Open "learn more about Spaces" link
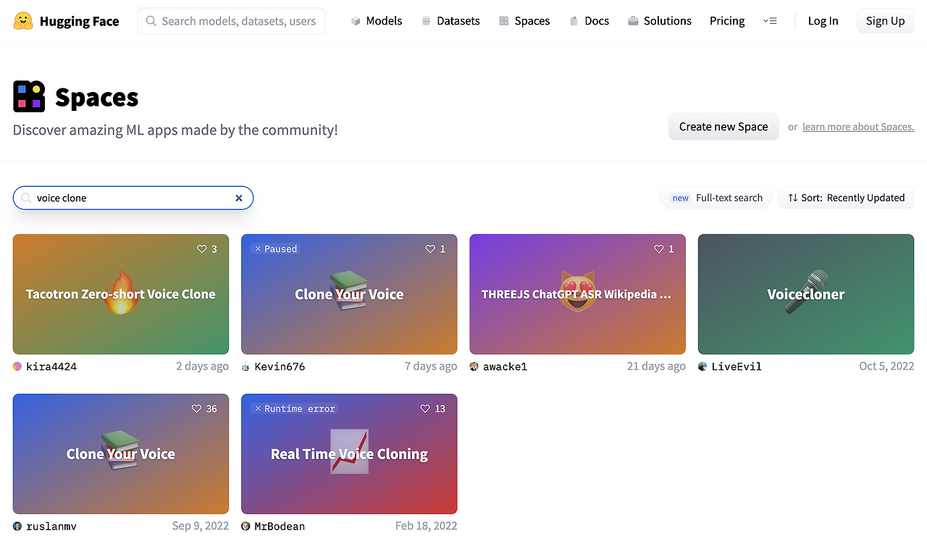This screenshot has width=927, height=541. coord(858,127)
